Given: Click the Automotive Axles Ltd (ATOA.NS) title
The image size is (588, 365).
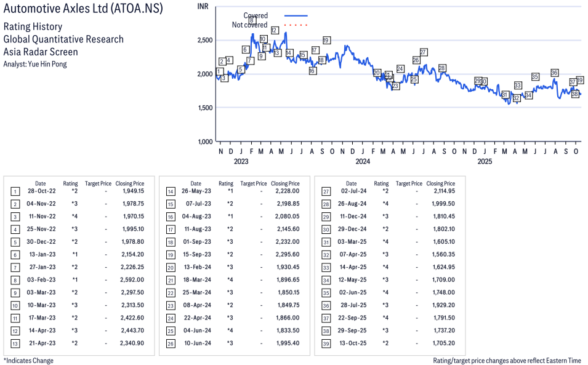Looking at the screenshot, I should pyautogui.click(x=83, y=10).
